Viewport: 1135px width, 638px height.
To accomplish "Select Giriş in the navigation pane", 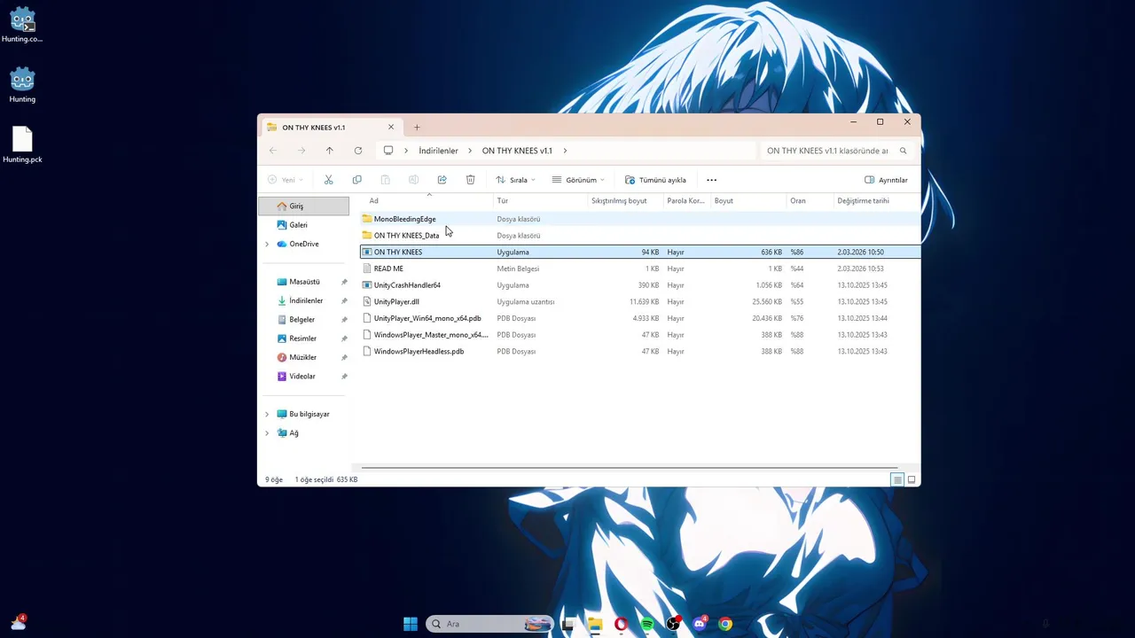I will click(x=304, y=206).
